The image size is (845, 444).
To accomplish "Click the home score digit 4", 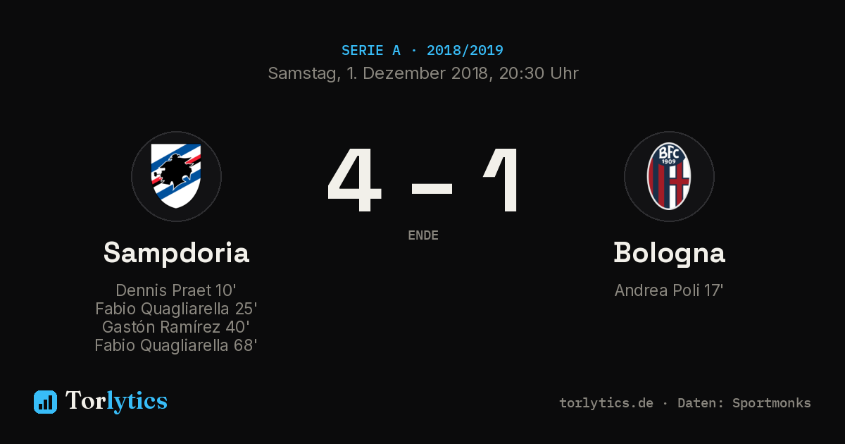I will click(354, 180).
